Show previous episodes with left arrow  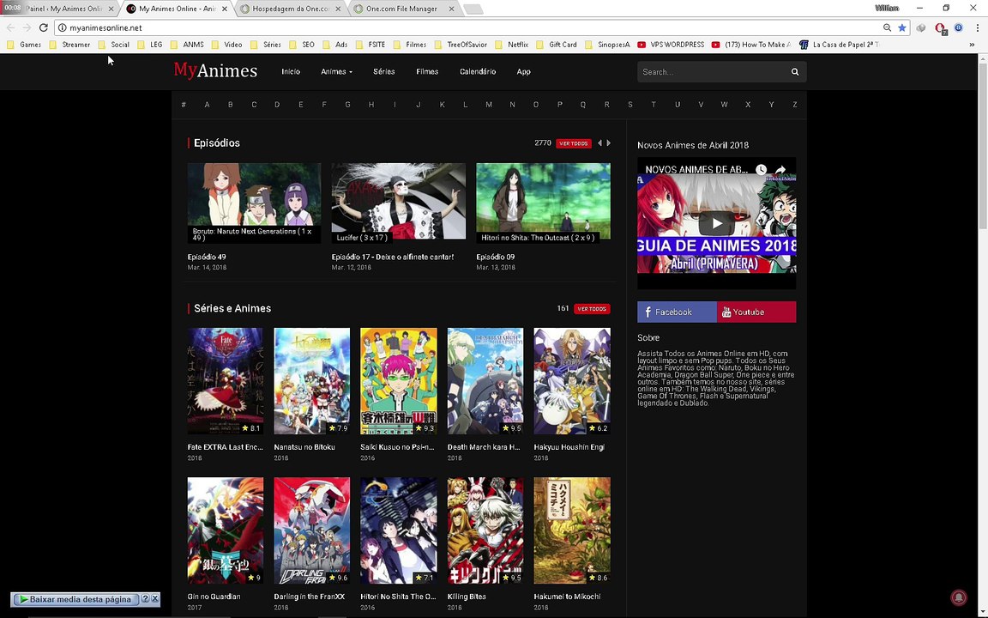pyautogui.click(x=599, y=143)
